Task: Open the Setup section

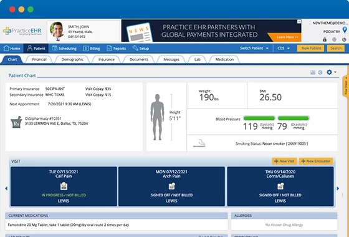Action: click(140, 49)
